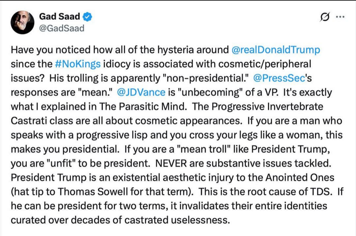Open the Grok slashed-circle icon
Image resolution: width=356 pixels, height=236 pixels.
click(326, 17)
